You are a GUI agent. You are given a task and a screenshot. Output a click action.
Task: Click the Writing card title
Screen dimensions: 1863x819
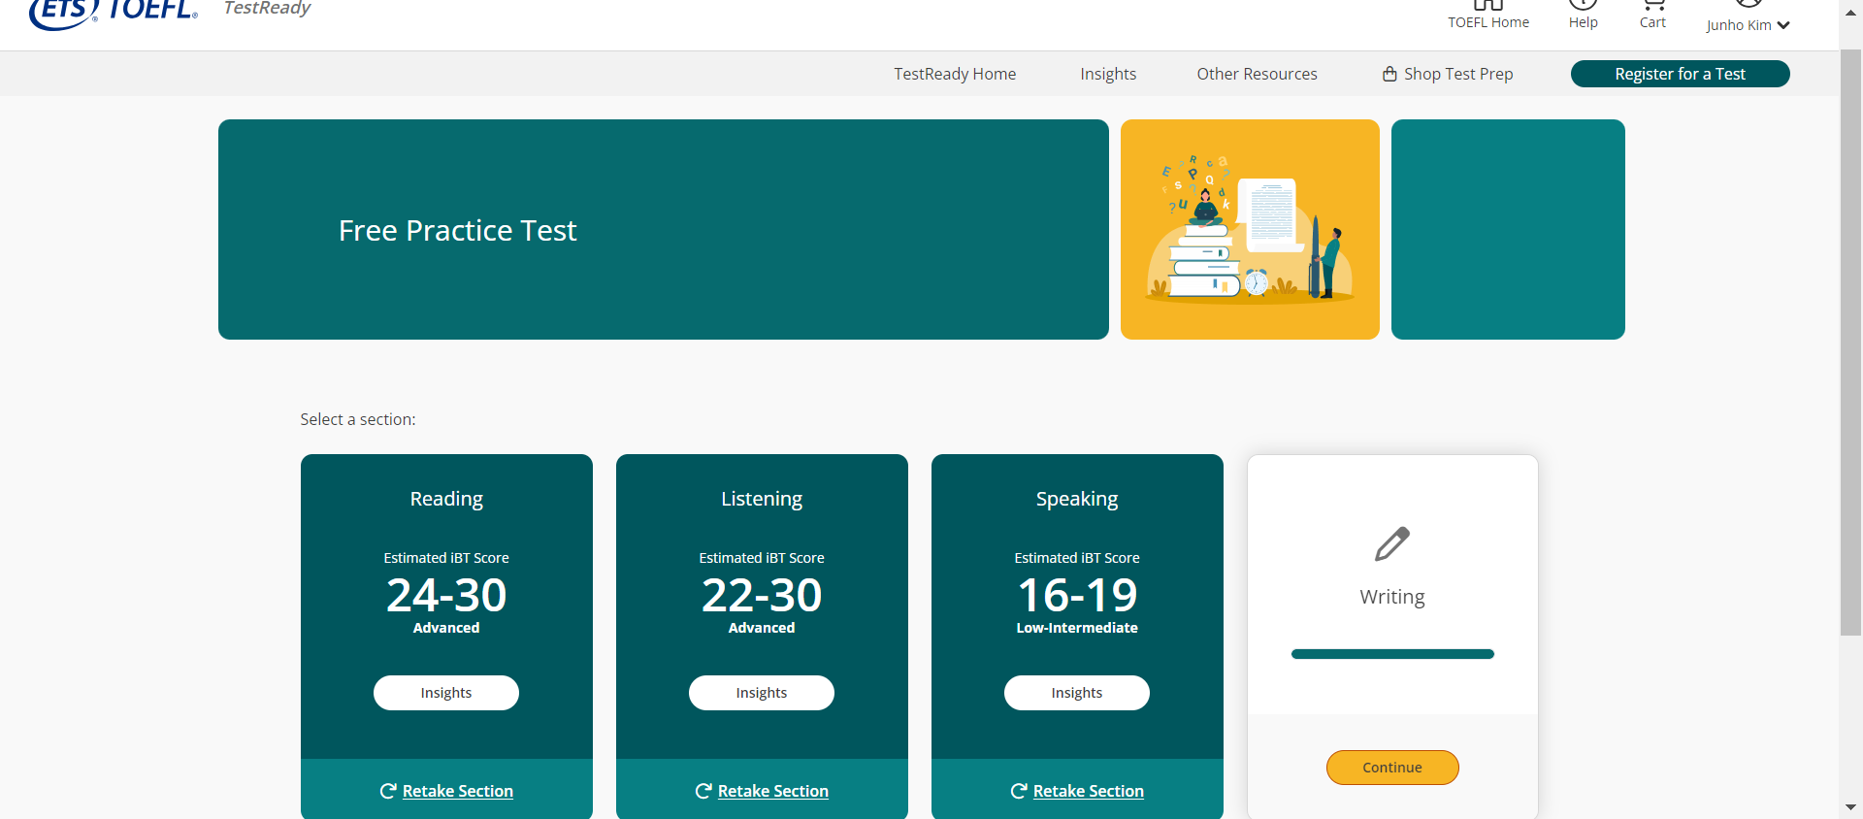click(x=1392, y=597)
